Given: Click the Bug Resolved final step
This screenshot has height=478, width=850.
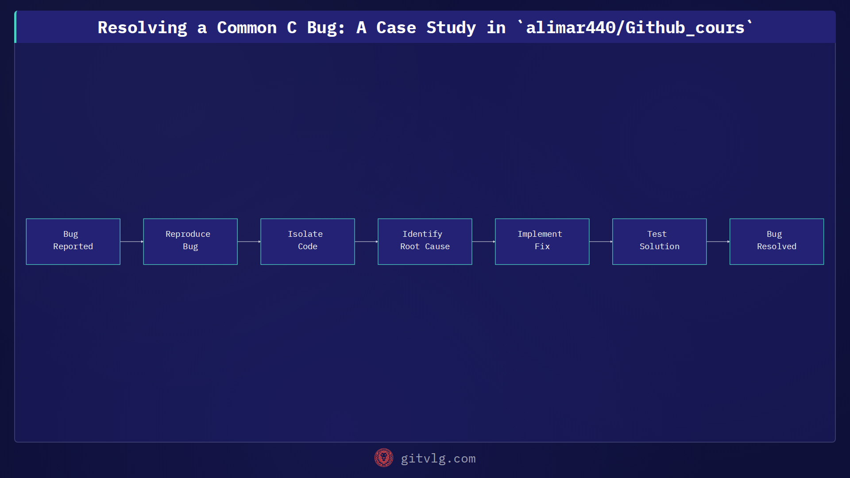Looking at the screenshot, I should tap(777, 242).
